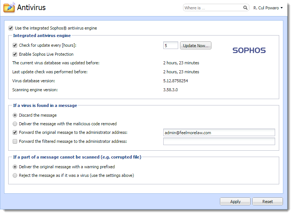Select Discard the message option
This screenshot has height=215, width=293.
(x=15, y=115)
